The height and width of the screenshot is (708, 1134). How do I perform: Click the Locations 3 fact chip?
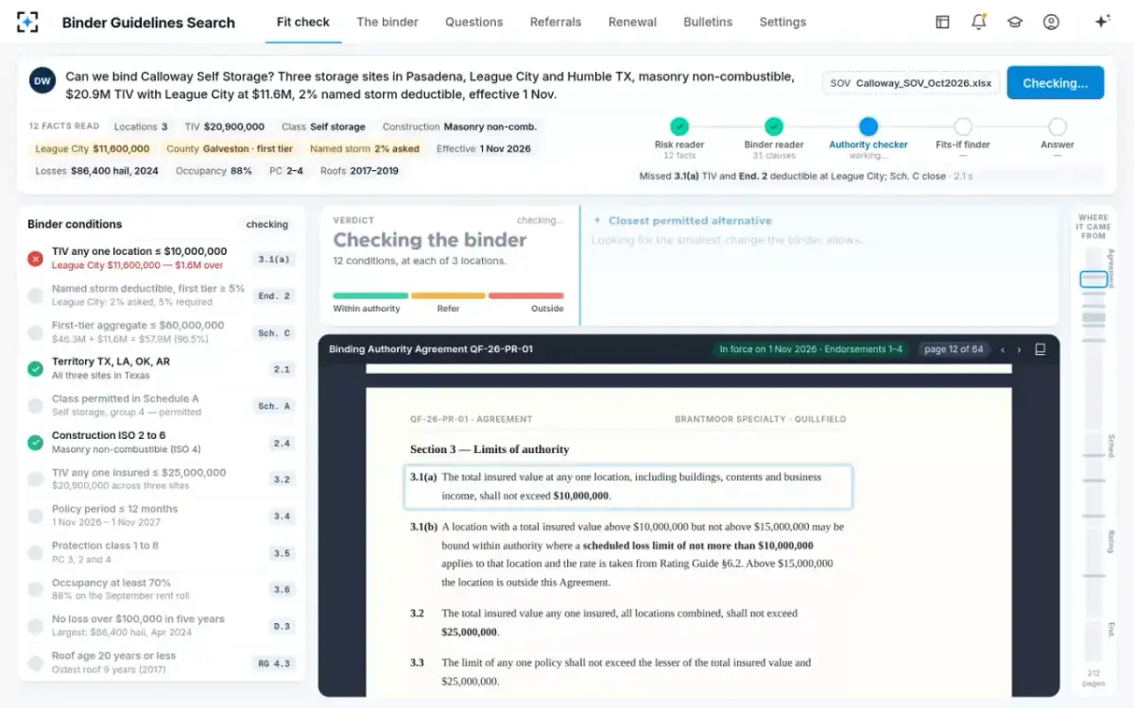(x=141, y=126)
